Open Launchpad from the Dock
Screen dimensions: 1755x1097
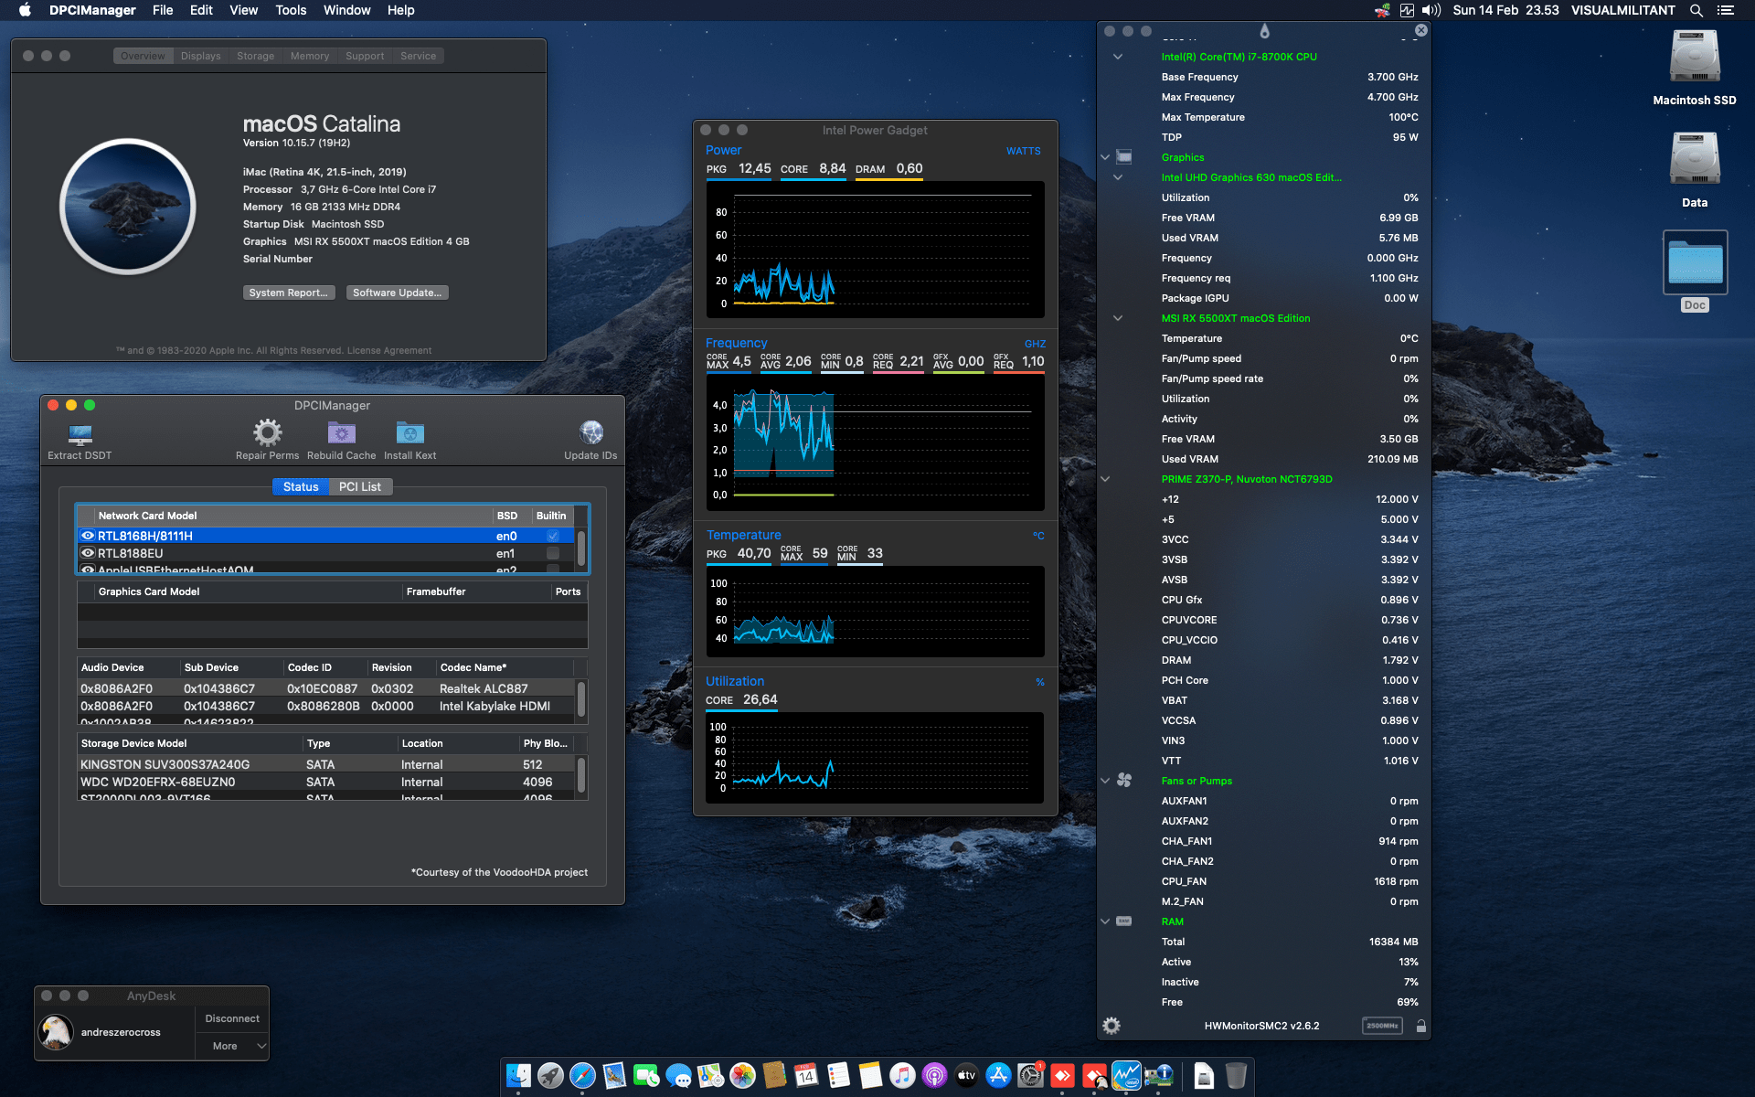[x=550, y=1076]
